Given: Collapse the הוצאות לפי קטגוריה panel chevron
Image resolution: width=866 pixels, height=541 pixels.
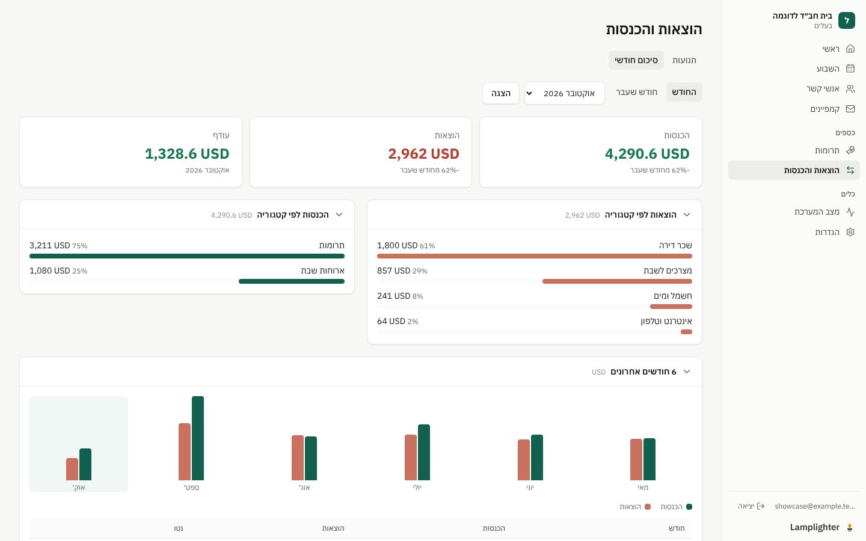Looking at the screenshot, I should [x=687, y=215].
